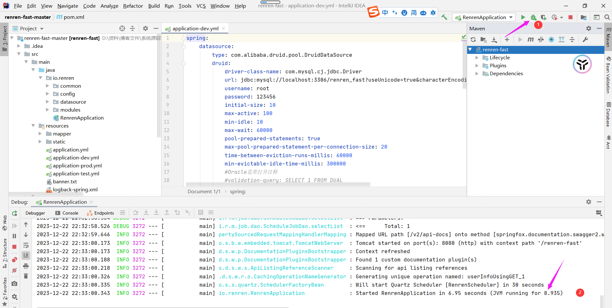Execute Maven goal with the m icon
The height and width of the screenshot is (308, 612).
click(530, 40)
